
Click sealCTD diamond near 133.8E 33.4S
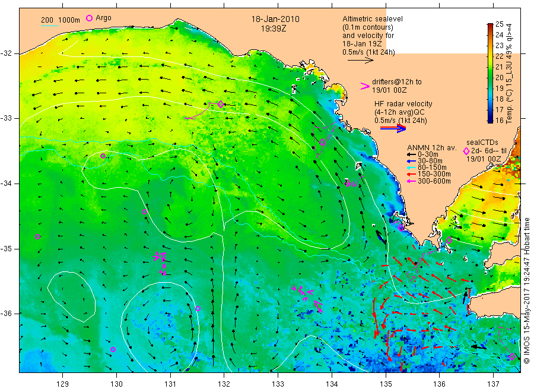(323, 143)
